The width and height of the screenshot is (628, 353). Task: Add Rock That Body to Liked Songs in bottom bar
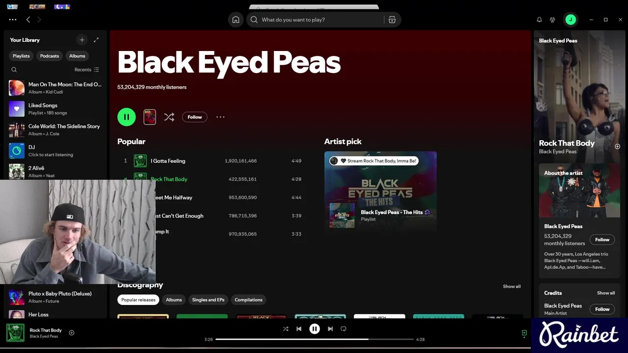click(x=72, y=332)
